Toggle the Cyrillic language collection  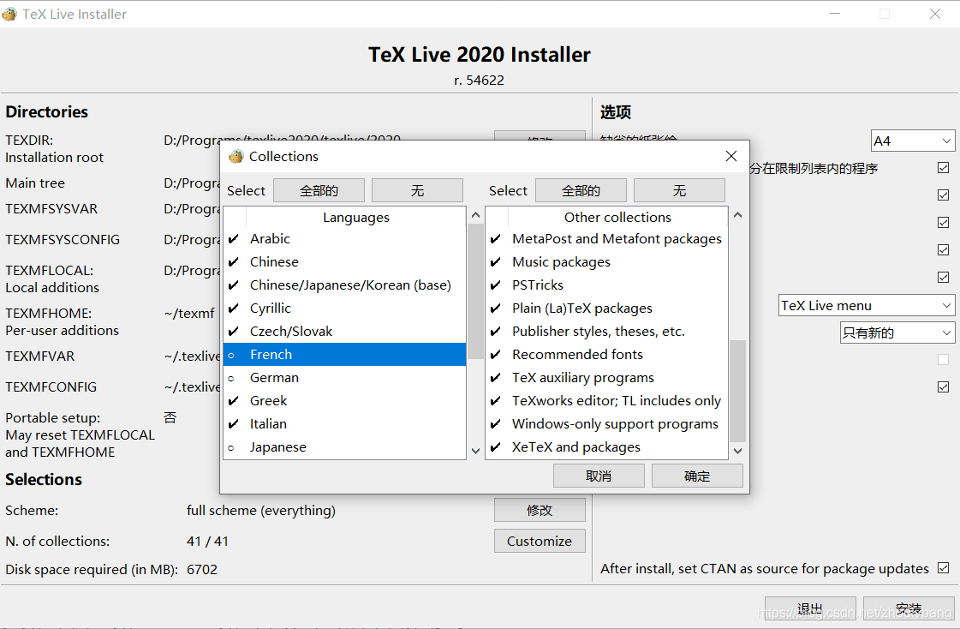pos(345,309)
